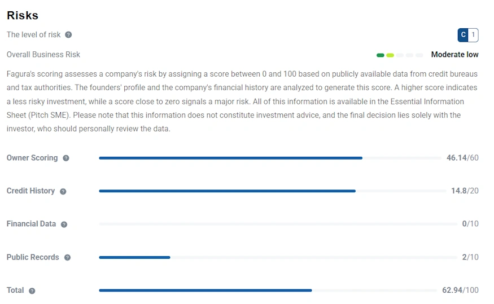Click the 62.94/100 Total value
This screenshot has width=494, height=304.
click(x=460, y=290)
